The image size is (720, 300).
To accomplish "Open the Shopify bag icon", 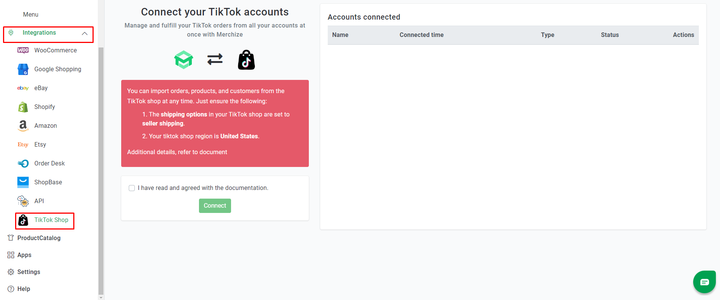I will 23,107.
